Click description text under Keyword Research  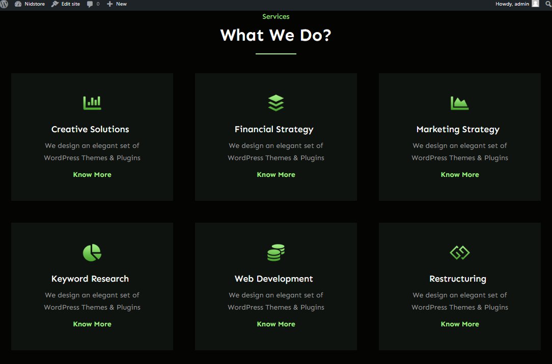[92, 301]
